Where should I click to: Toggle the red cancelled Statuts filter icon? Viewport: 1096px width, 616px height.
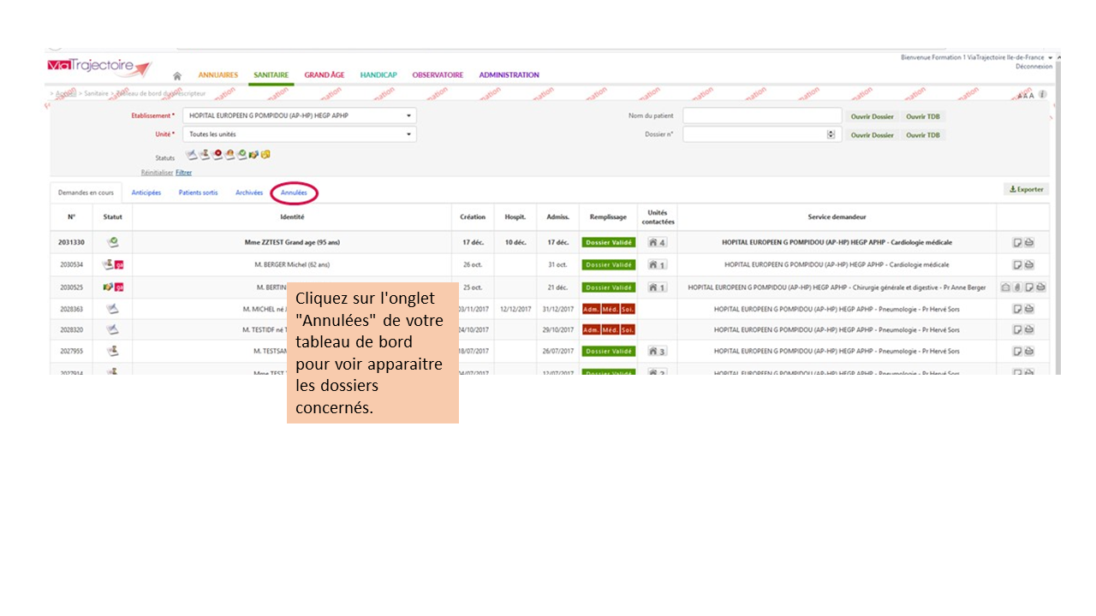click(218, 155)
